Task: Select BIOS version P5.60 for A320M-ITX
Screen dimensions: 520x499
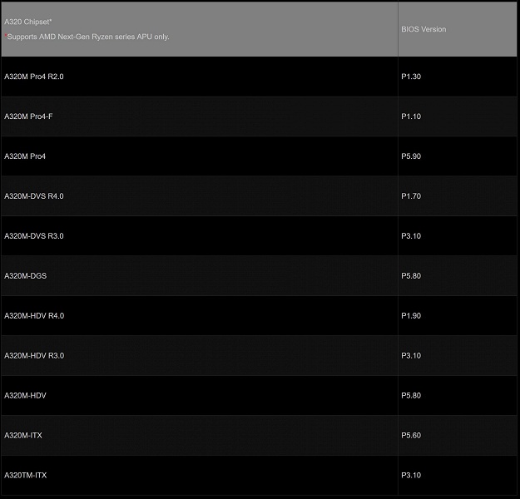Action: 411,436
